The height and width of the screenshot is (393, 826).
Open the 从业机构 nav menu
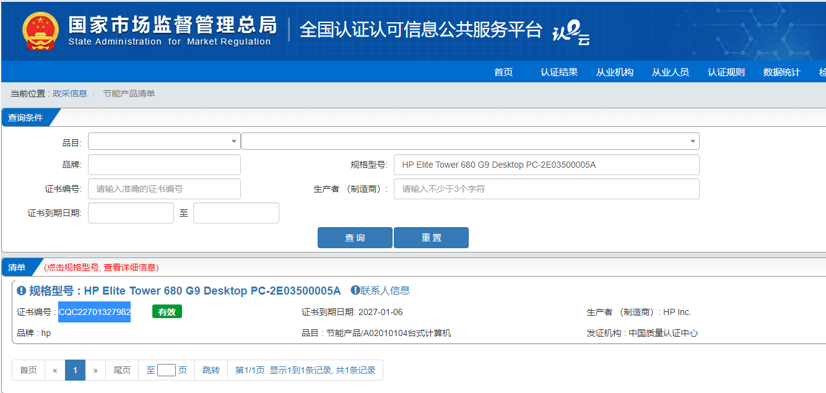[615, 72]
